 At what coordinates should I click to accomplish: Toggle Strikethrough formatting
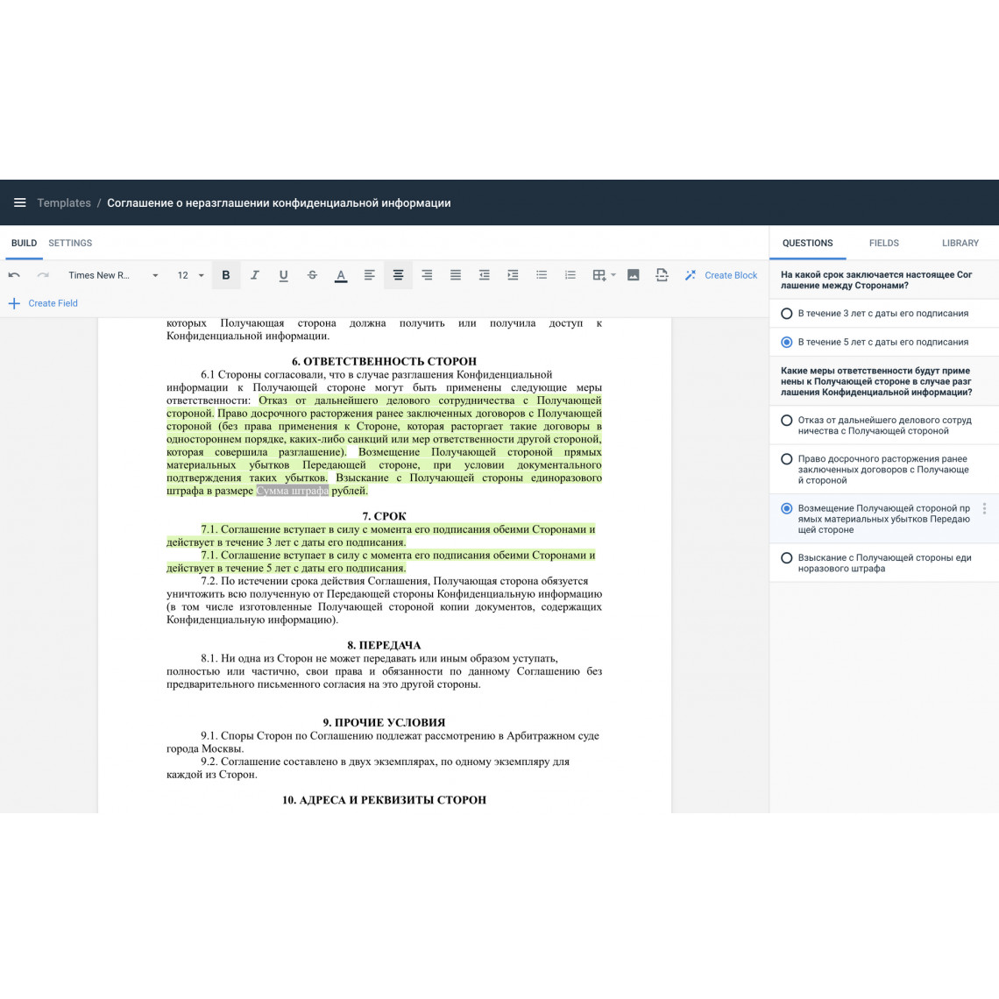(312, 275)
